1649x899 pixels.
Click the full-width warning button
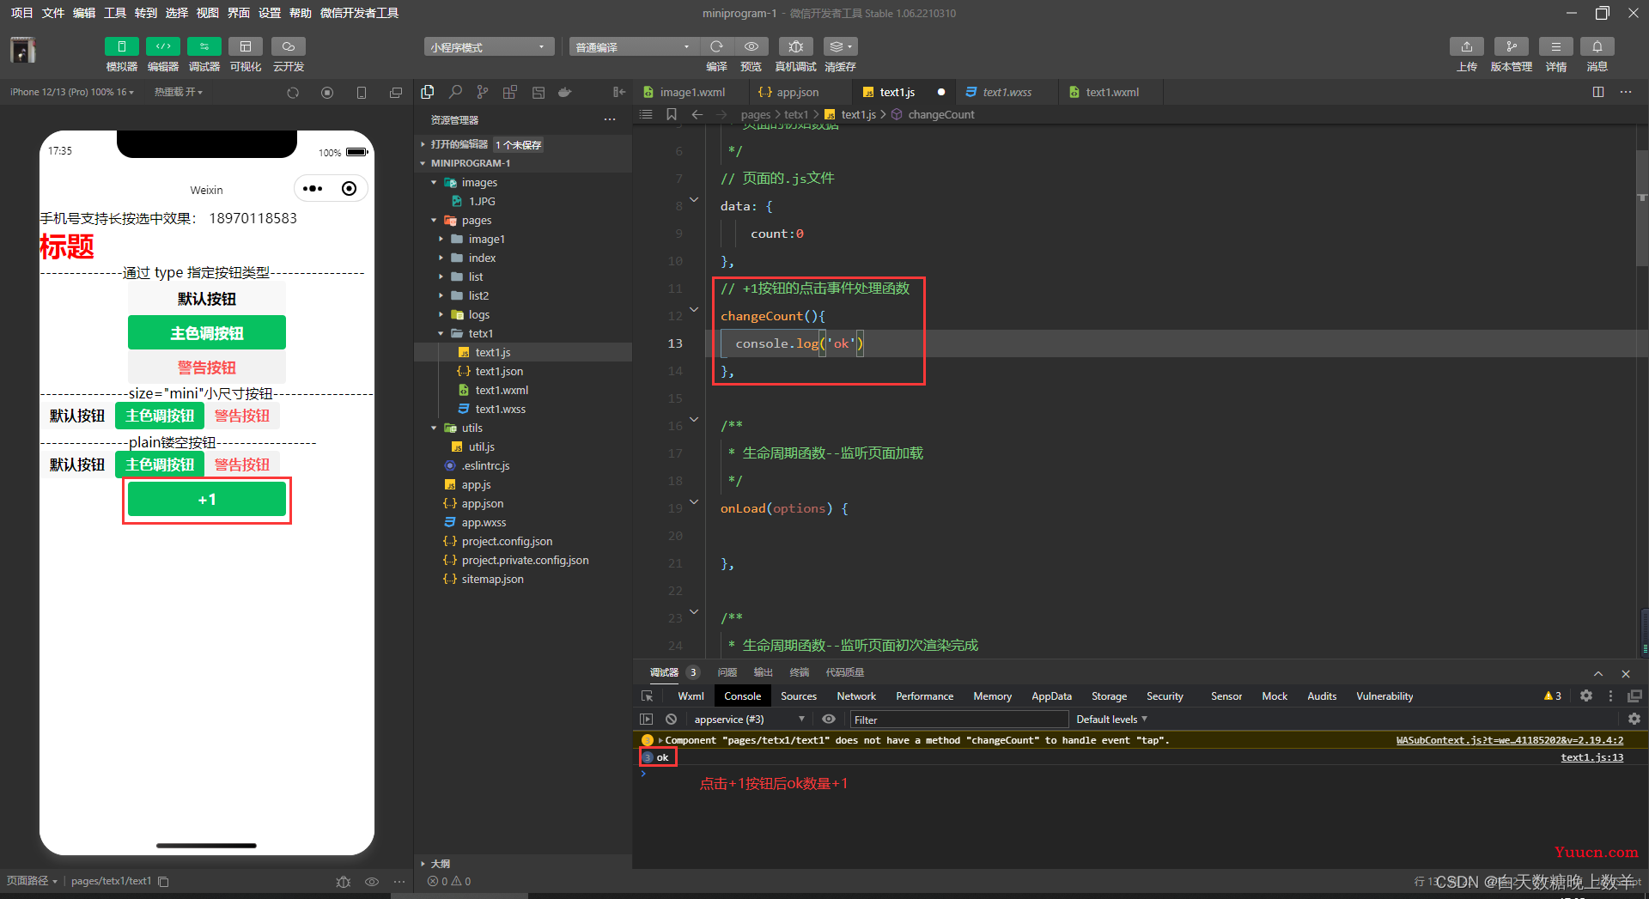pos(206,367)
